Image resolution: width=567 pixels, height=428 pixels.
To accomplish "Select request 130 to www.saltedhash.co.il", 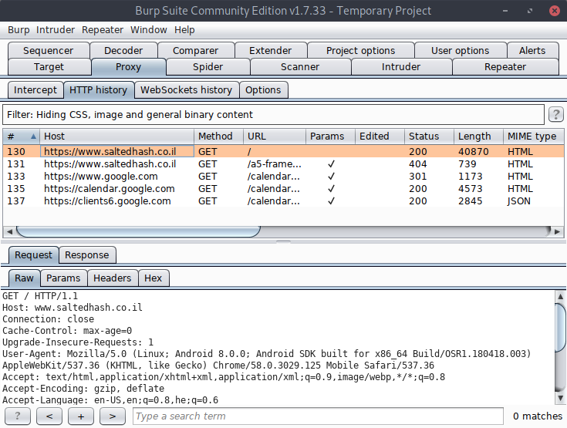I will click(x=284, y=151).
